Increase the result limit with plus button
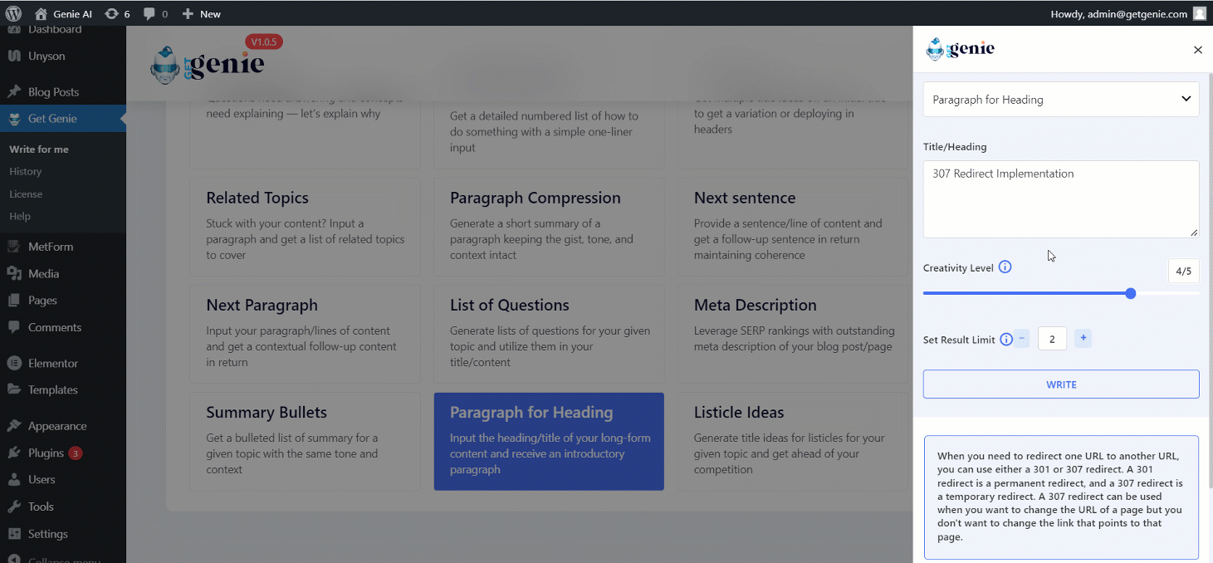The width and height of the screenshot is (1213, 563). click(x=1083, y=338)
